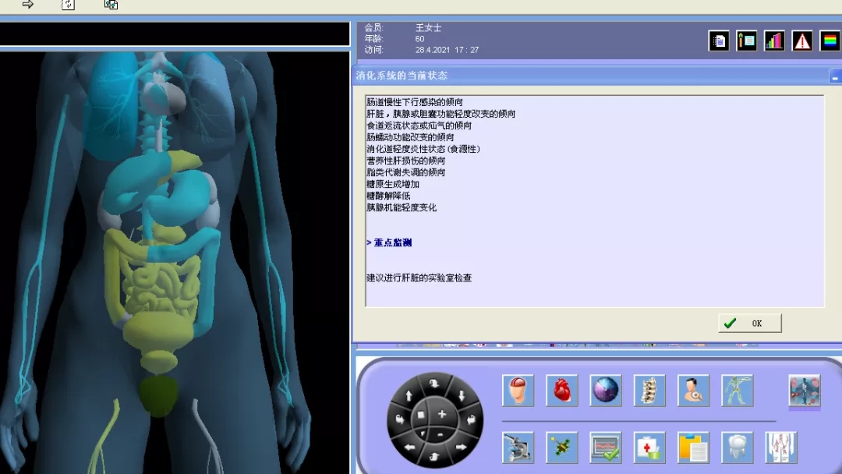Select the 重点监测 heading link
The height and width of the screenshot is (474, 842).
(392, 242)
